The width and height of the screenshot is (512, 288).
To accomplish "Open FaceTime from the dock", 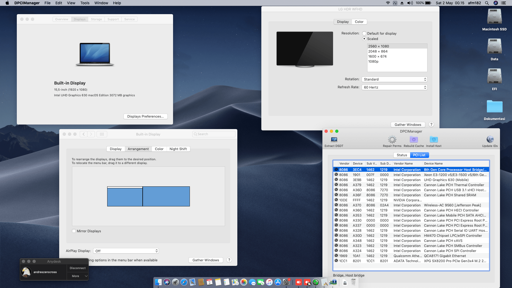I will coord(261,282).
